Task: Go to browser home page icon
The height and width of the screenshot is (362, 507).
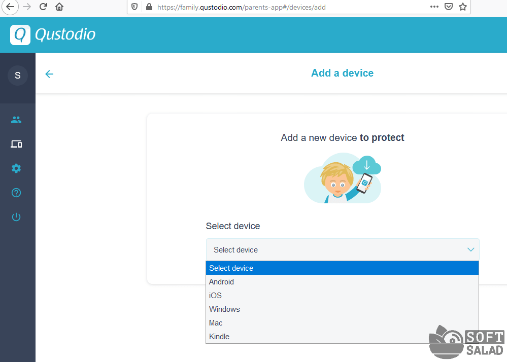Action: pyautogui.click(x=59, y=7)
